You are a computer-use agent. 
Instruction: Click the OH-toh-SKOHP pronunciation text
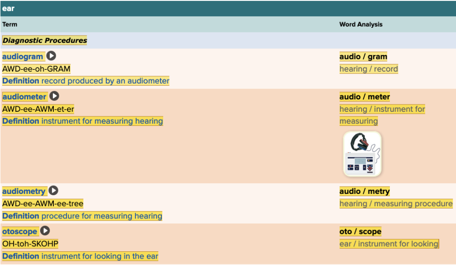[30, 244]
